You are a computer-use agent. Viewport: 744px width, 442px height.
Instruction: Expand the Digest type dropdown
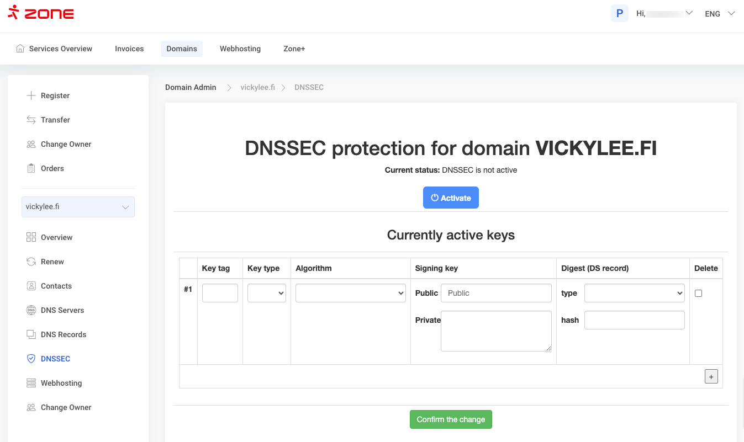pyautogui.click(x=634, y=293)
